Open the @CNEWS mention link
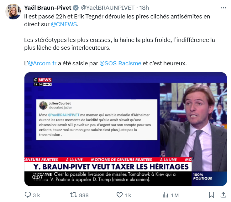 coord(64,24)
